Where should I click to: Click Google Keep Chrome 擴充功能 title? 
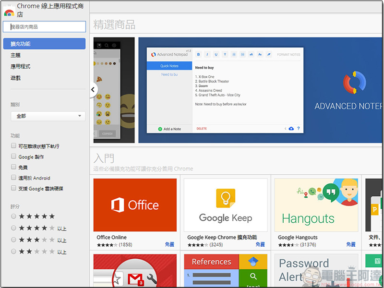(222, 237)
